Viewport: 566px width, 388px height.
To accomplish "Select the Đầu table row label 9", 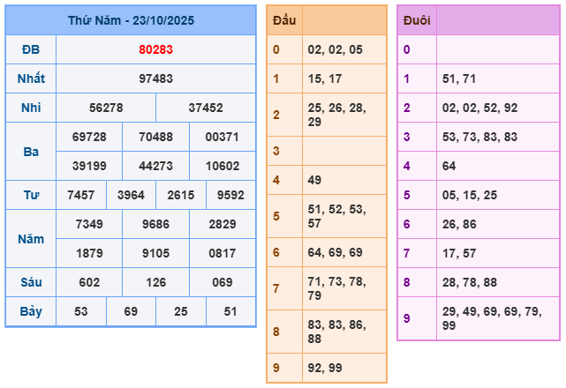I will 276,368.
